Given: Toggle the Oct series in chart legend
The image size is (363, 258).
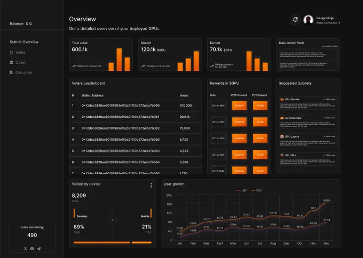Looking at the screenshot, I should click(256, 190).
